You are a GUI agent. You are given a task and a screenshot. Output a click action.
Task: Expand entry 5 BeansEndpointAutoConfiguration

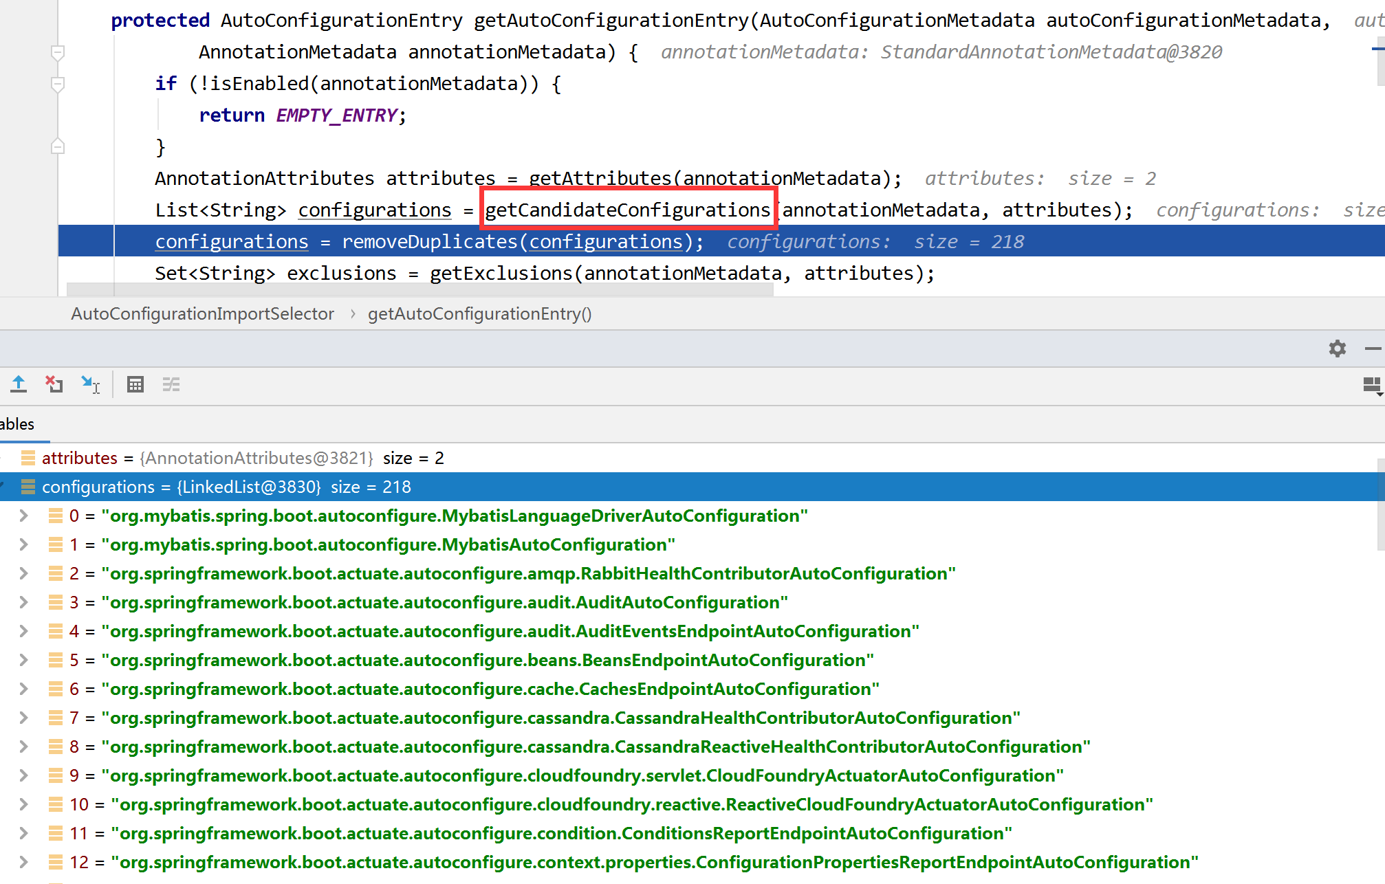point(23,660)
